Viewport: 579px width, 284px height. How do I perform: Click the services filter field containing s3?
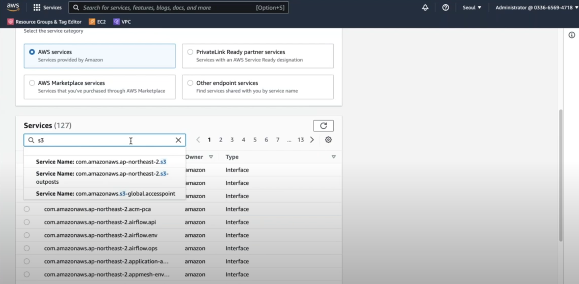[x=105, y=140]
